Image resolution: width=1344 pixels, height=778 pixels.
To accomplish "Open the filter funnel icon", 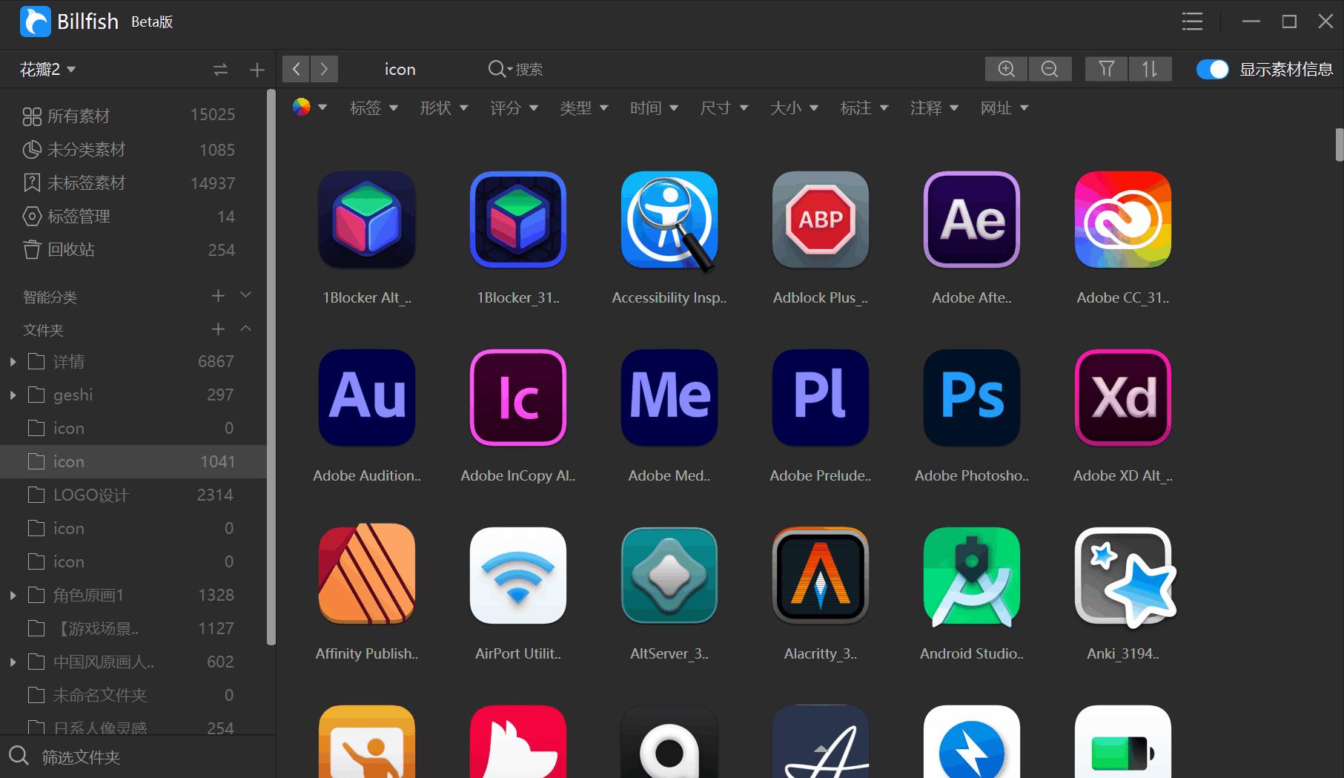I will click(1106, 69).
